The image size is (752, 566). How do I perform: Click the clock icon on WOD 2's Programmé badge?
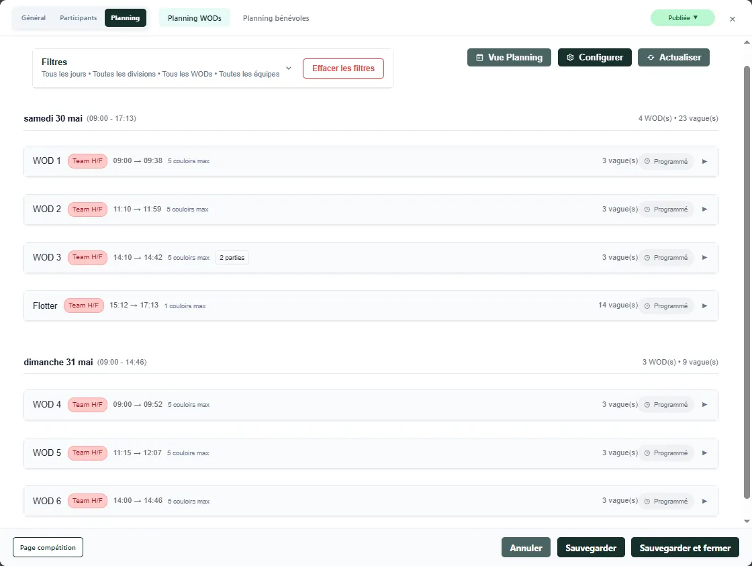click(647, 209)
